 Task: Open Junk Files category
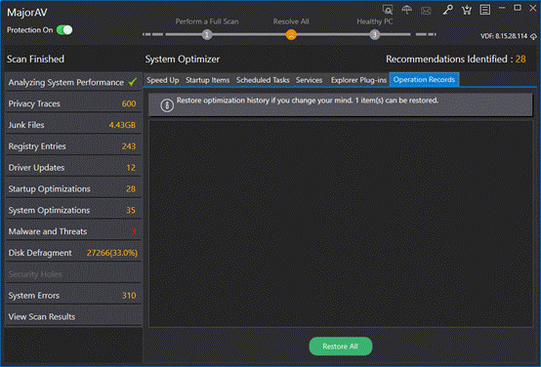[73, 125]
